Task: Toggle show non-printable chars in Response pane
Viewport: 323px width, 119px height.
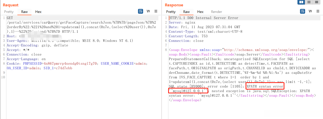Action: (x=310, y=11)
